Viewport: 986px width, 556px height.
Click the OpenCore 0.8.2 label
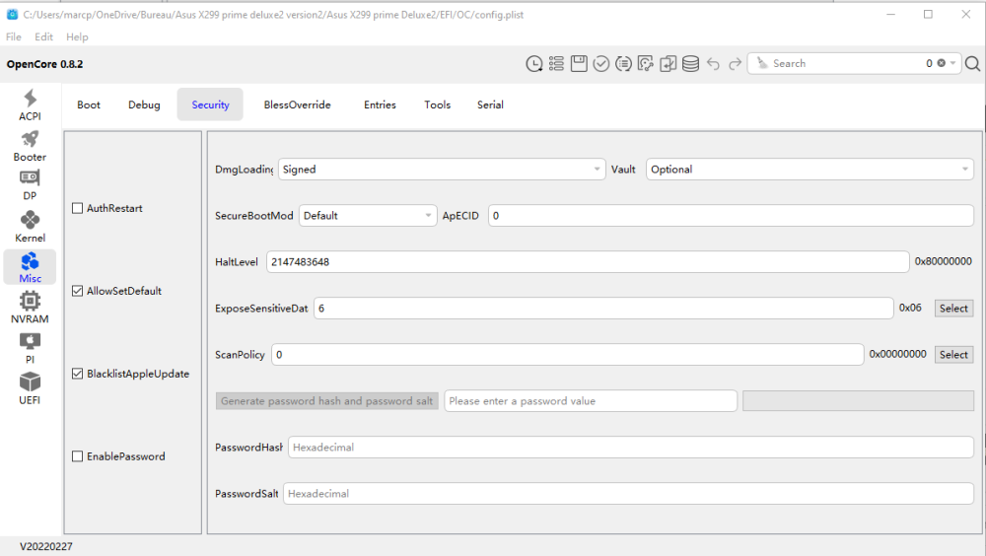44,64
